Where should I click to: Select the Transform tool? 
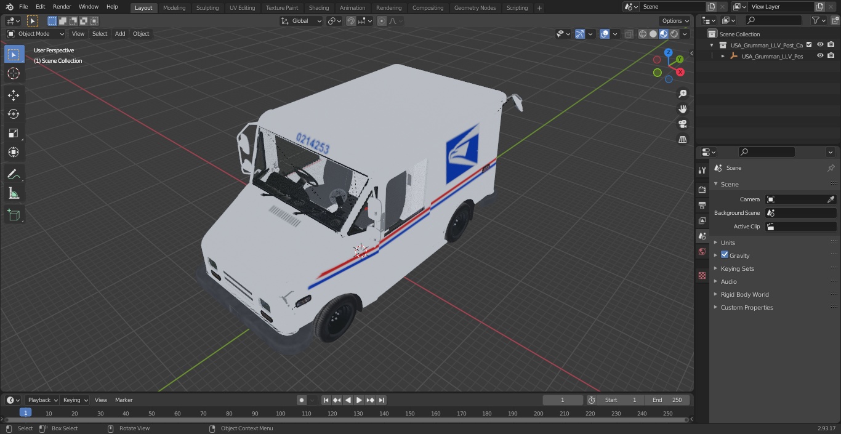click(x=14, y=152)
